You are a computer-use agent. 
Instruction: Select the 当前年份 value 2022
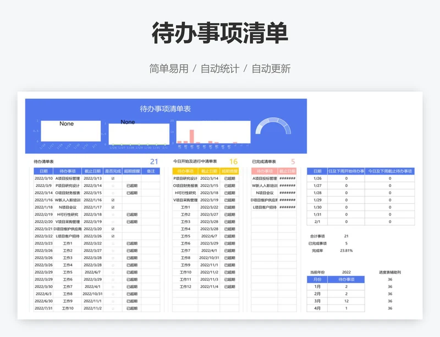[346, 272]
